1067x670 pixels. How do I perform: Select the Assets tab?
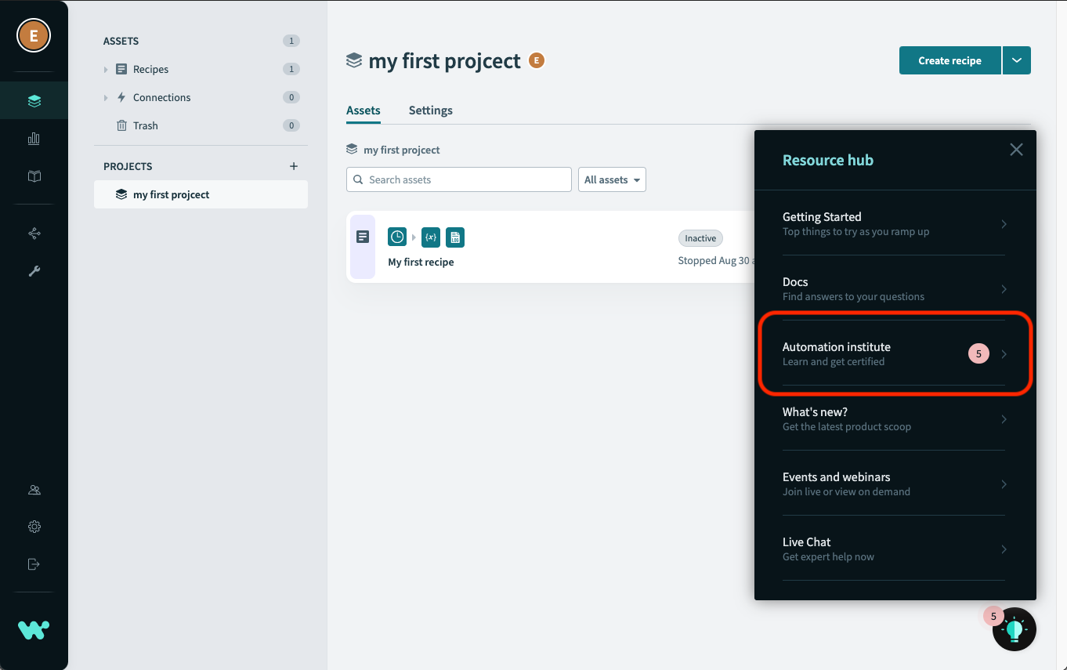(x=364, y=110)
